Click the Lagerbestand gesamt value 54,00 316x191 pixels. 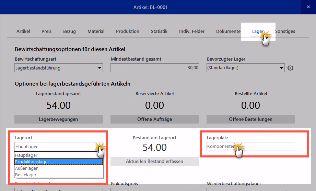[x=59, y=105]
